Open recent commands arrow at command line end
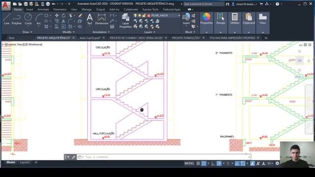 point(249,157)
